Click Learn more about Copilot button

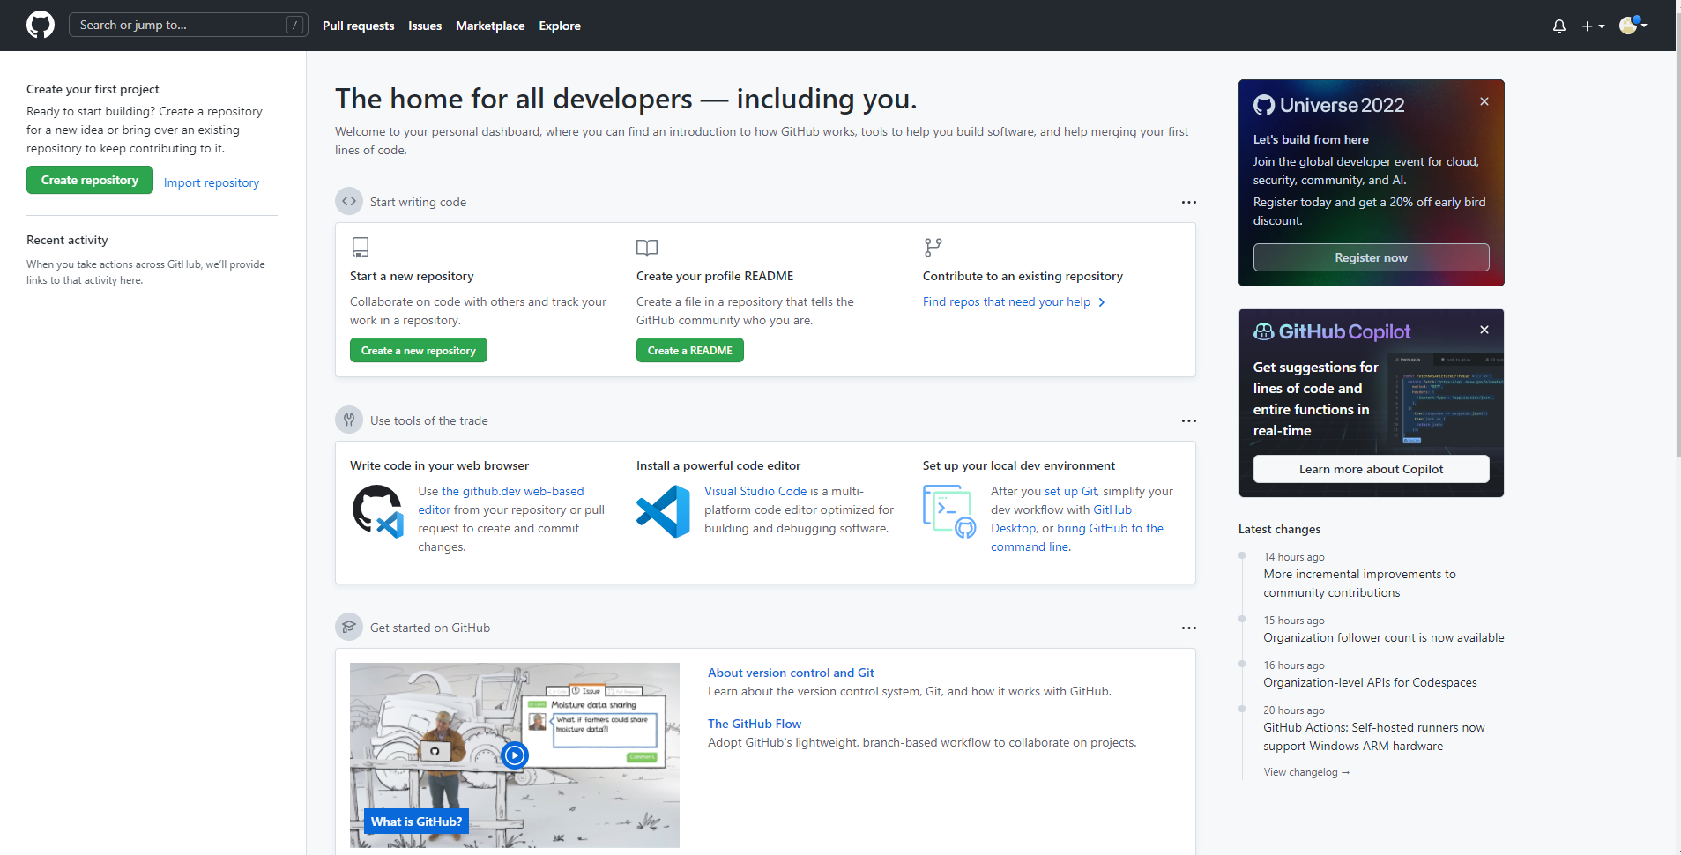click(1371, 469)
